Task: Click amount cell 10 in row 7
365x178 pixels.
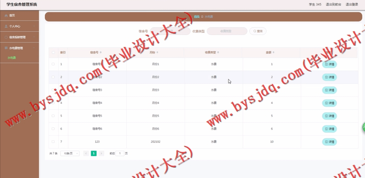Action: (x=271, y=141)
